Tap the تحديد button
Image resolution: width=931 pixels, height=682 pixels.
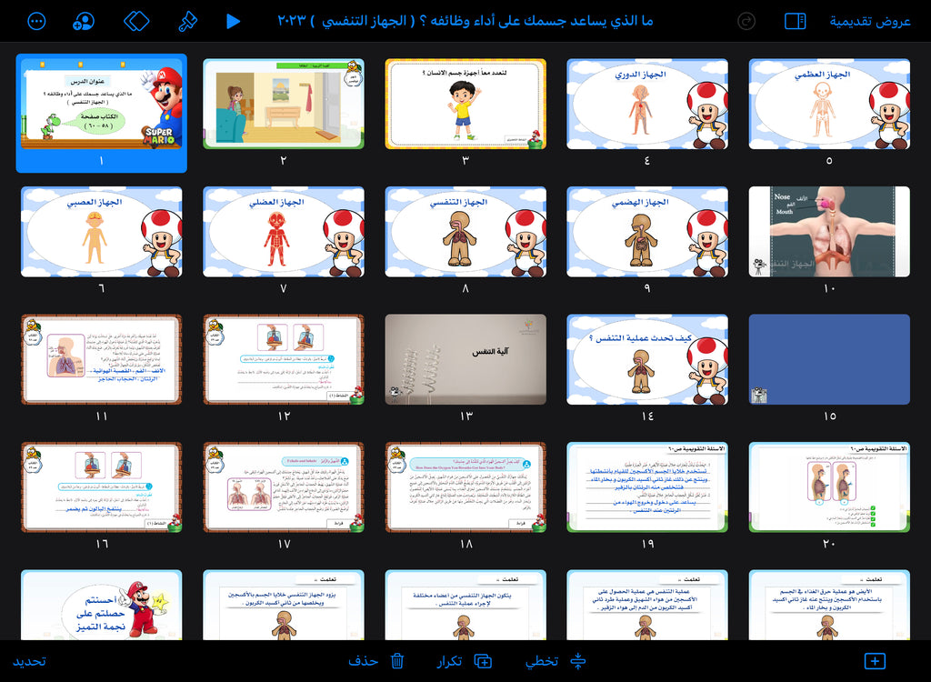click(30, 661)
